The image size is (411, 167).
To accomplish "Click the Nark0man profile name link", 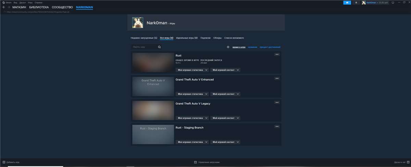I will coord(157,23).
